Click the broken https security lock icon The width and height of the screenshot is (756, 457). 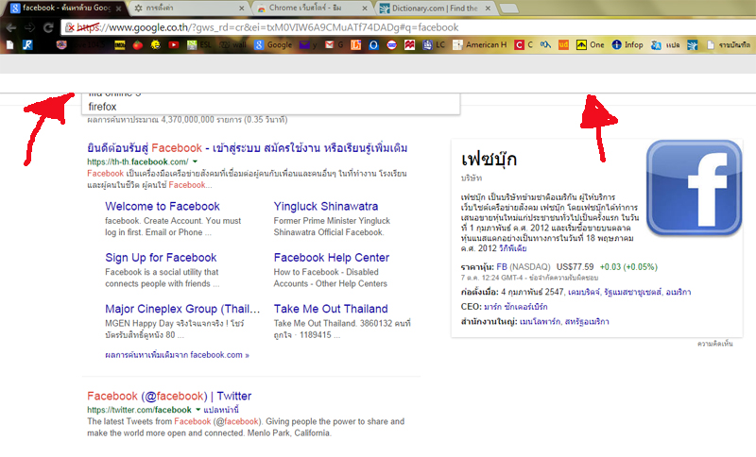(70, 28)
